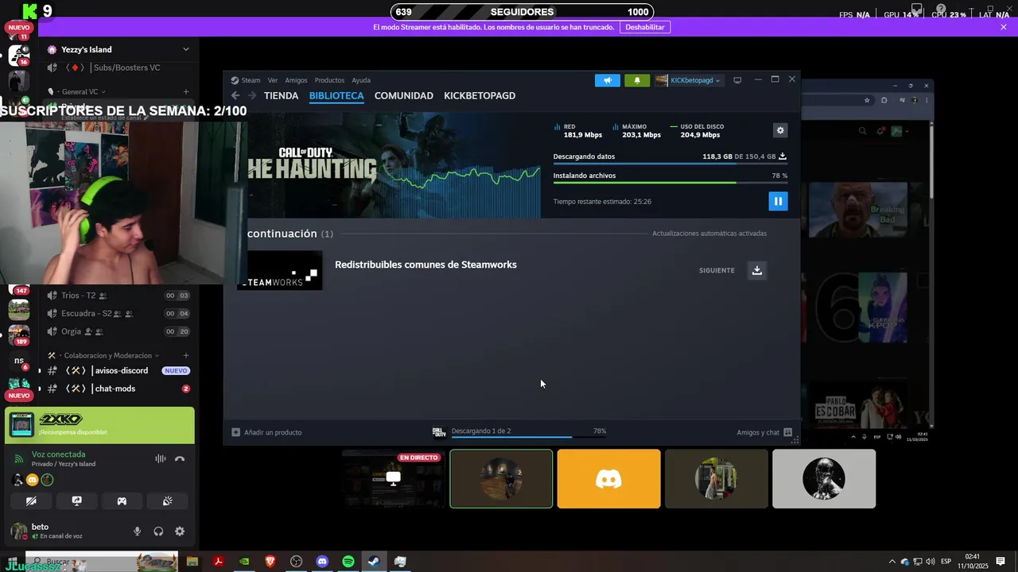Image resolution: width=1018 pixels, height=572 pixels.
Task: Open the COMUNIDAD tab in Steam
Action: [x=404, y=95]
